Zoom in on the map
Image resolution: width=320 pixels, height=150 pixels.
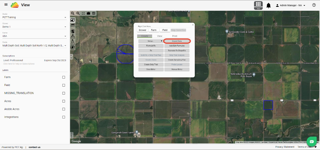(x=78, y=13)
